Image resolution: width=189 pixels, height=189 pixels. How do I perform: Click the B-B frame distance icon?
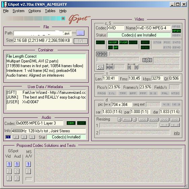tap(109, 67)
